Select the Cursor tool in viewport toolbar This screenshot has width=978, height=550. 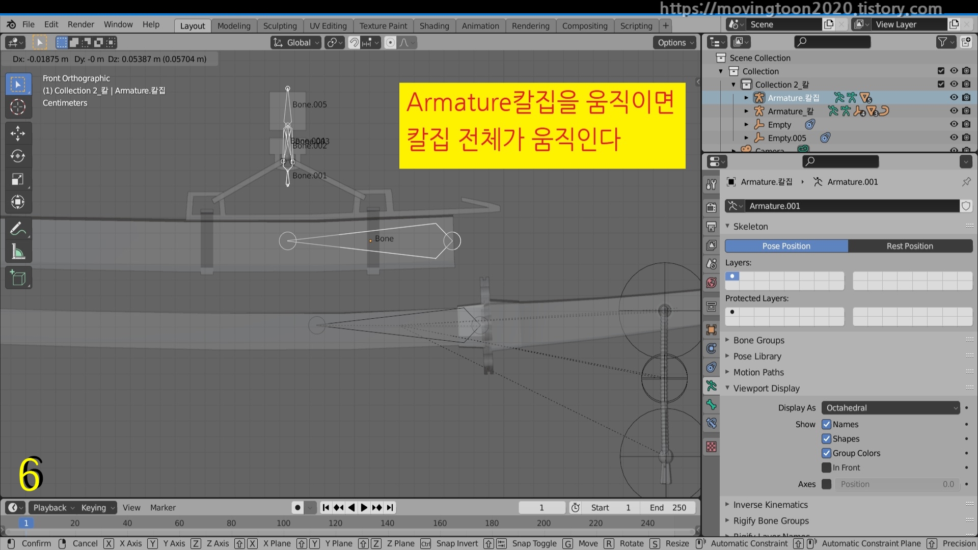18,107
